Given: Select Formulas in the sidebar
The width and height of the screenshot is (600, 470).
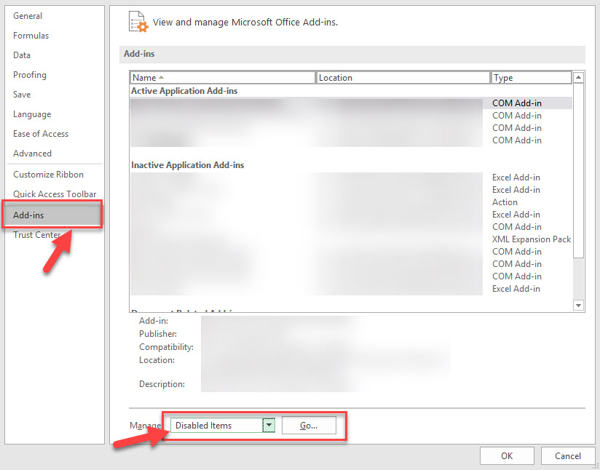Looking at the screenshot, I should [31, 36].
